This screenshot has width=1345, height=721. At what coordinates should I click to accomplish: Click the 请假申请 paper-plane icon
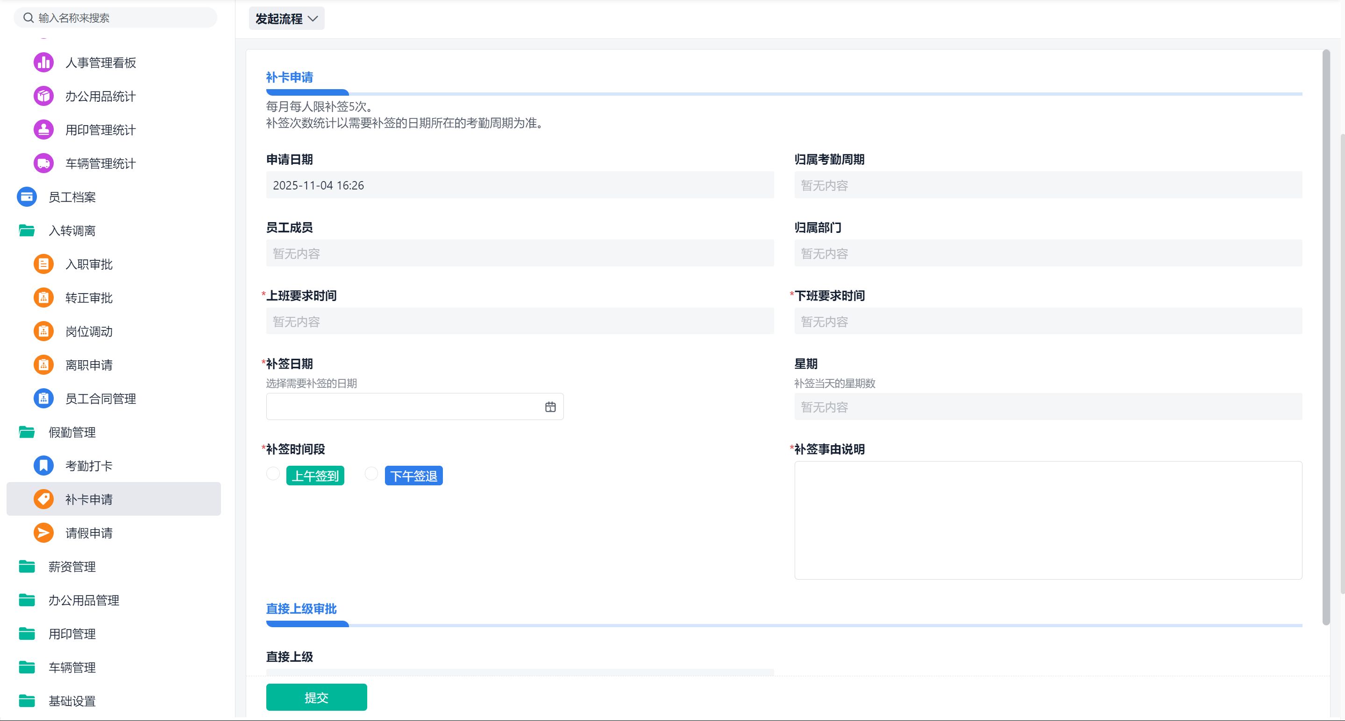click(43, 532)
